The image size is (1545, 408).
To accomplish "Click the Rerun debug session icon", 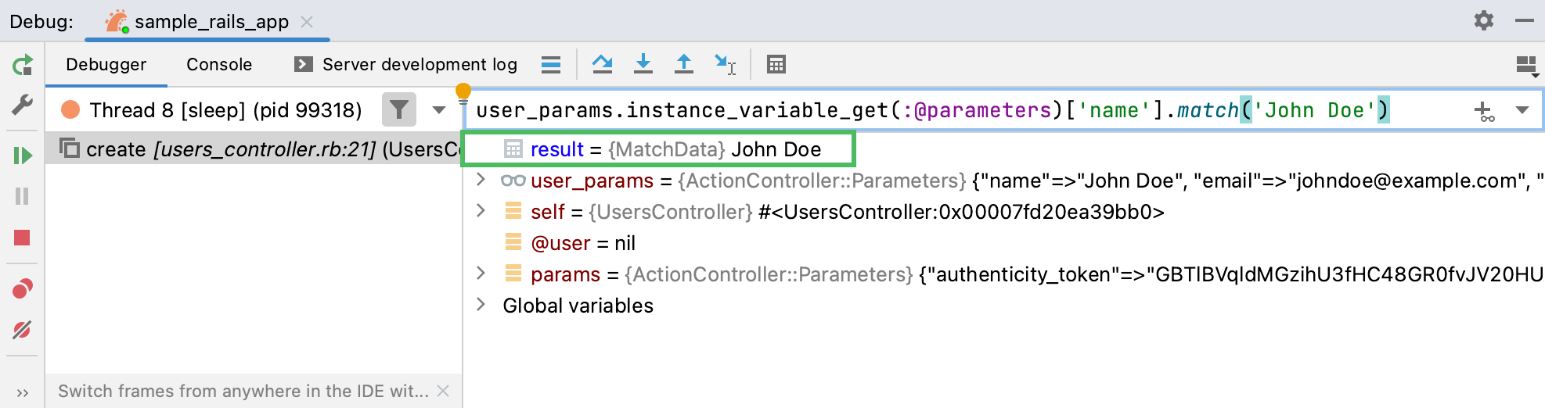I will [23, 65].
